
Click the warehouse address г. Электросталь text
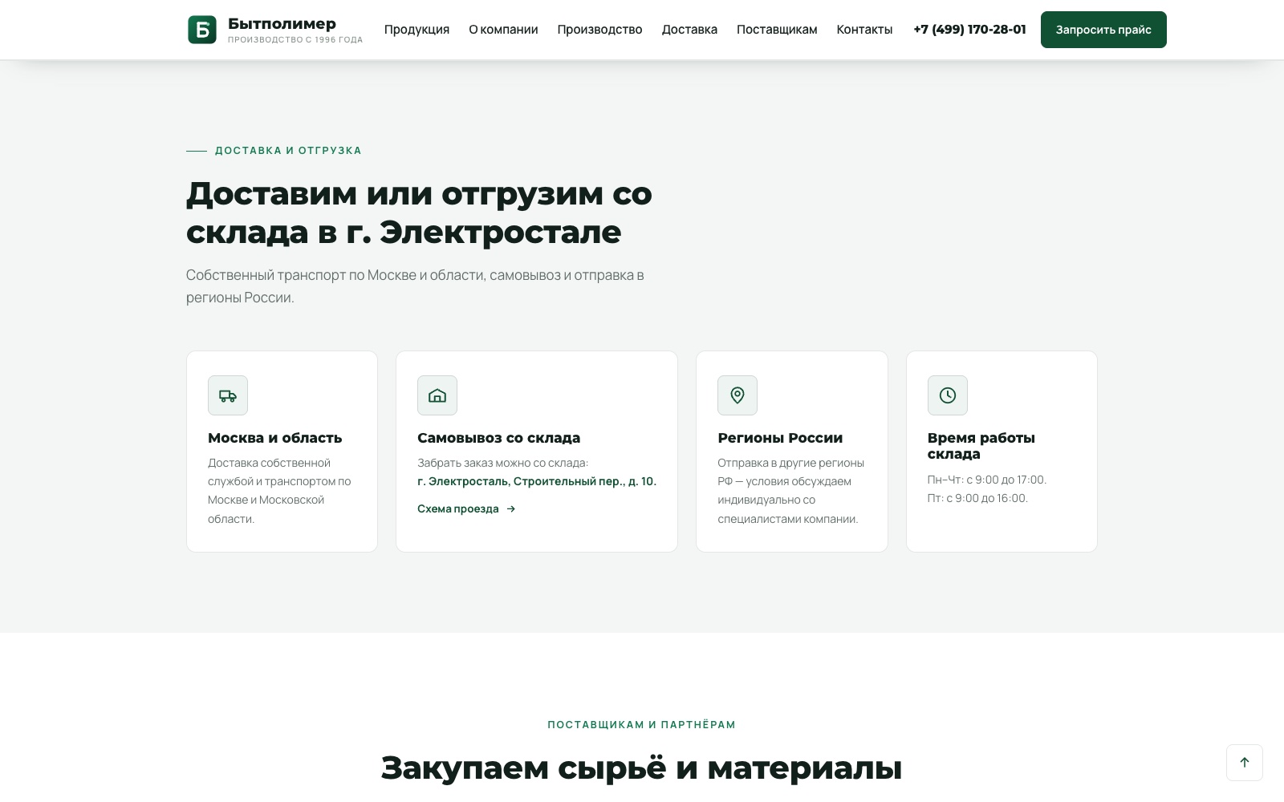[537, 481]
